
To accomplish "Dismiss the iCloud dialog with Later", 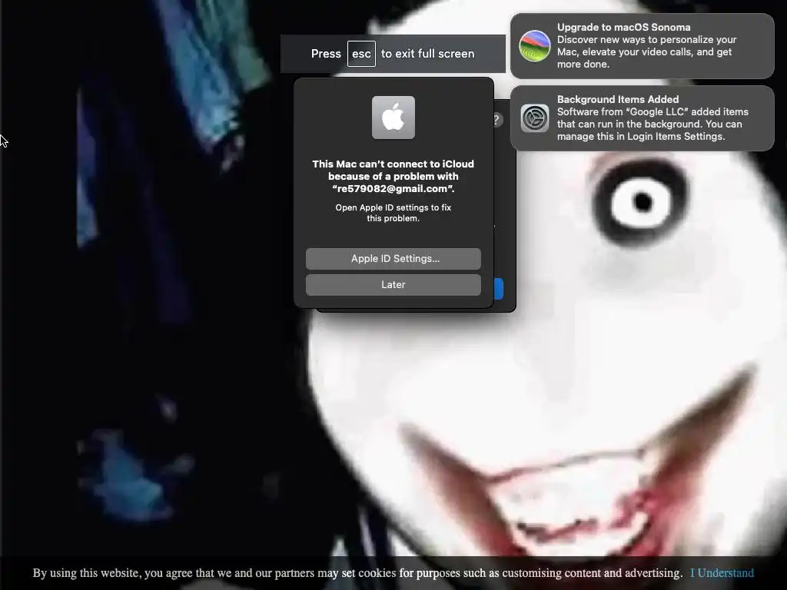I will [x=393, y=284].
